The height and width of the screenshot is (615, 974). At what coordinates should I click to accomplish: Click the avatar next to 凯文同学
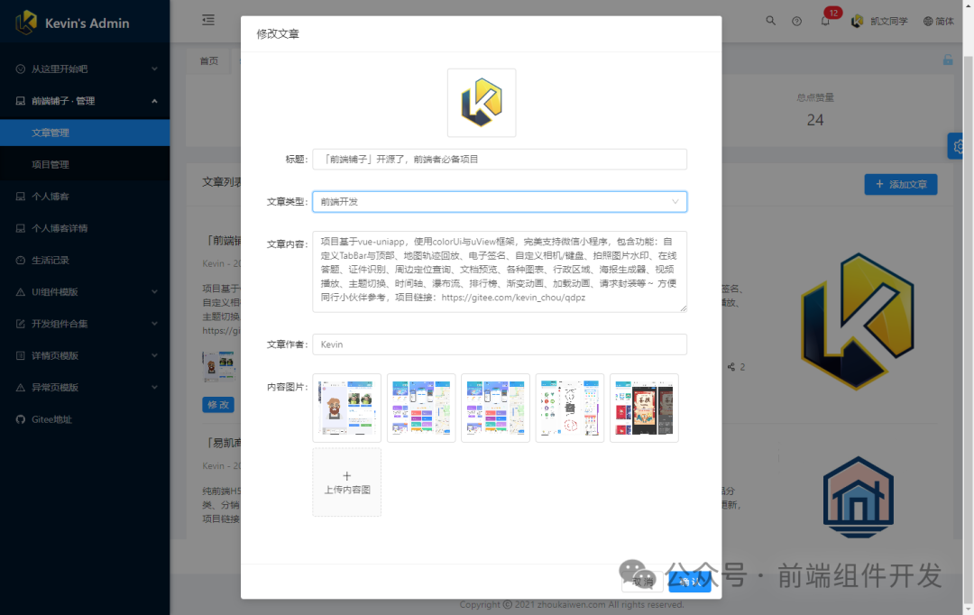(856, 20)
